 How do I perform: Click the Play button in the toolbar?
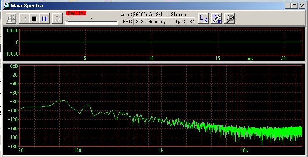pyautogui.click(x=24, y=19)
